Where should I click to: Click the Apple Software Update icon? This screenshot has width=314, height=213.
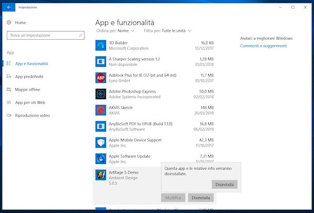[101, 159]
